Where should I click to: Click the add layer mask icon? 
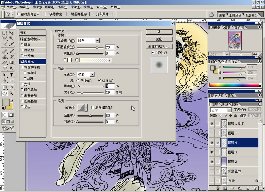tap(225, 188)
